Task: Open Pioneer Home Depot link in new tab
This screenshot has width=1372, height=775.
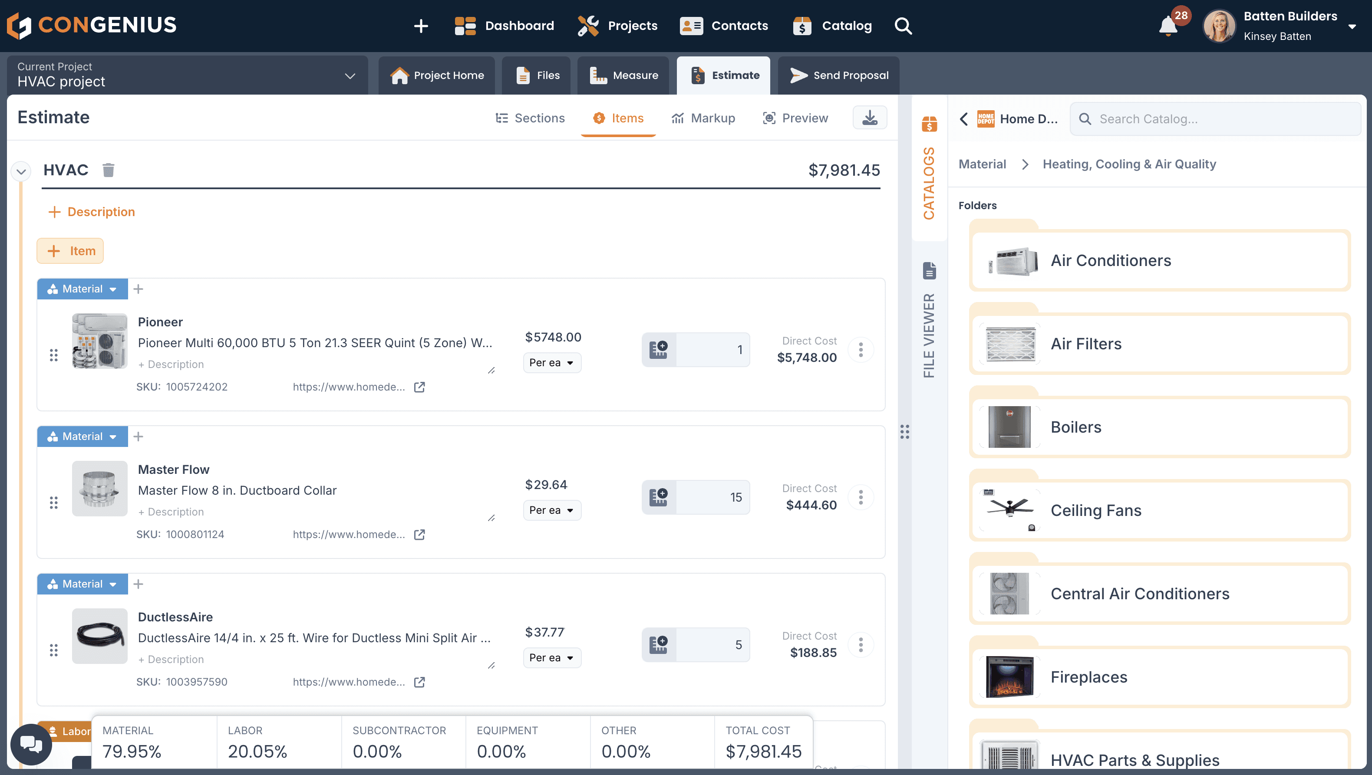Action: click(x=420, y=387)
